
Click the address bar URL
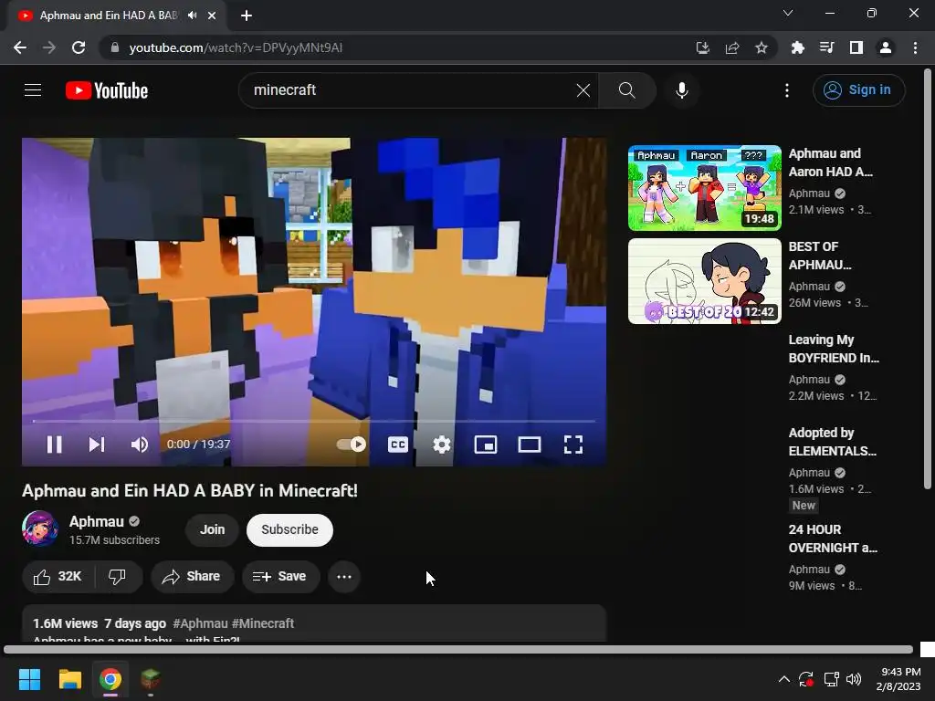236,47
